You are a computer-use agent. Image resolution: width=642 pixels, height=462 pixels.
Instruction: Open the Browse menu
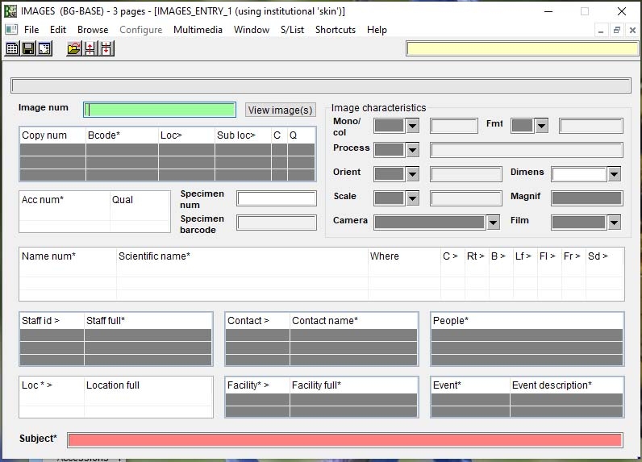[x=93, y=30]
